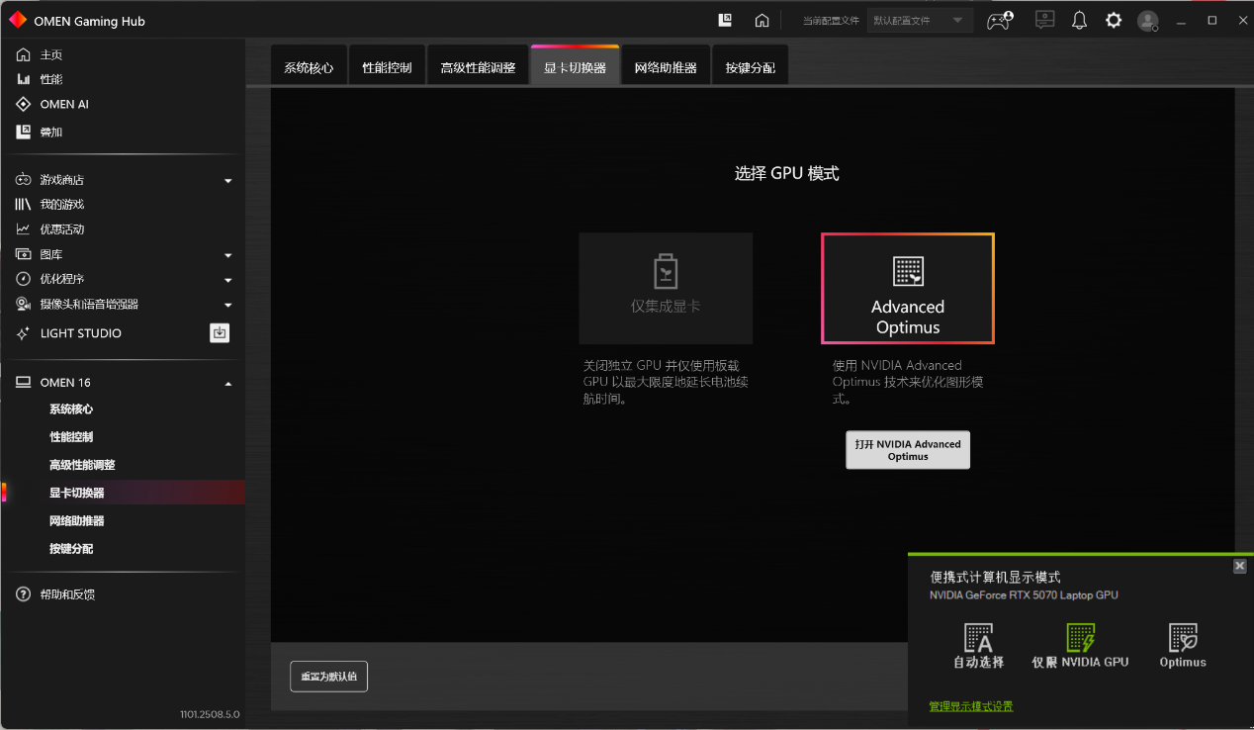
Task: Expand the 优化程序 sidebar section
Action: click(227, 280)
